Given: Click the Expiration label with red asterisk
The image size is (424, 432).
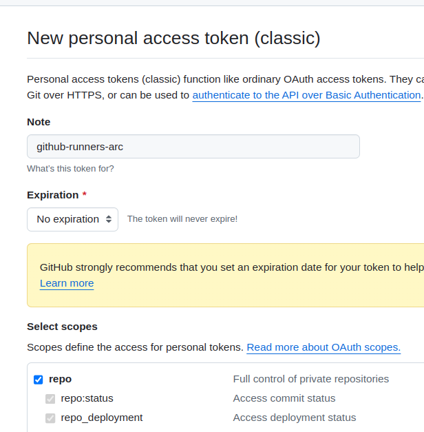Looking at the screenshot, I should (57, 195).
